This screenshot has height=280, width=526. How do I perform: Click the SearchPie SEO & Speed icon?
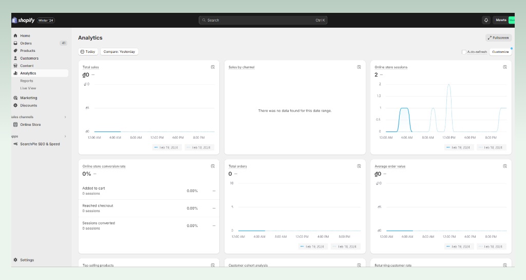pyautogui.click(x=15, y=144)
